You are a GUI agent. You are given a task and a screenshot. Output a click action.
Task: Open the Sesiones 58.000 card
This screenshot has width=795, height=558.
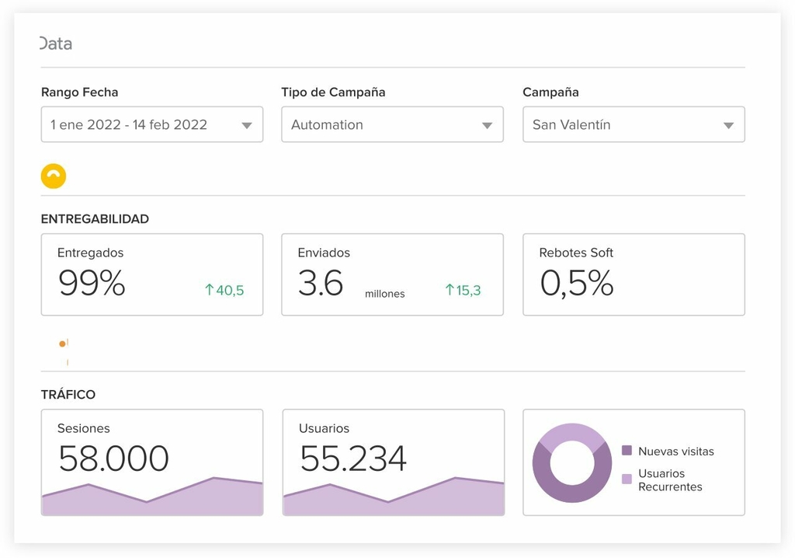tap(152, 462)
